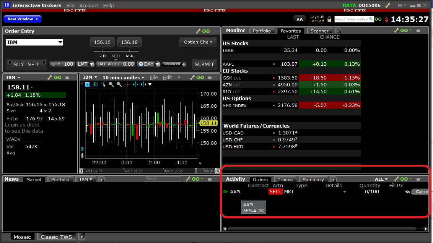
Task: Switch to the Trades tab in Activity
Action: click(x=285, y=180)
